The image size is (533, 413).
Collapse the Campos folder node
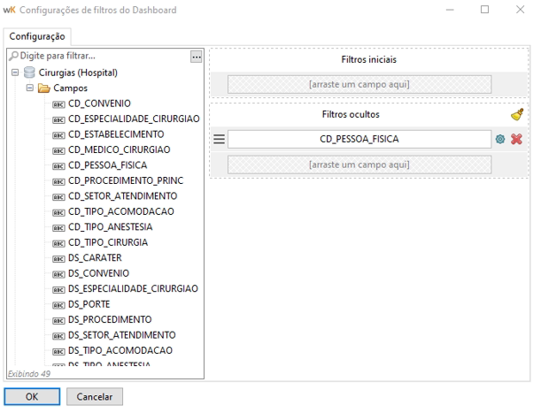tap(30, 88)
